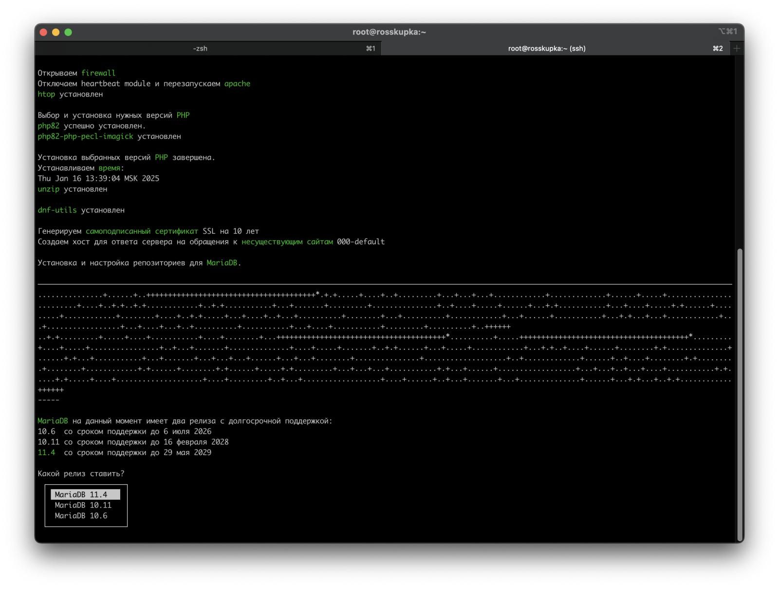Click the terminal vertical scrollbar thumb

click(x=740, y=394)
